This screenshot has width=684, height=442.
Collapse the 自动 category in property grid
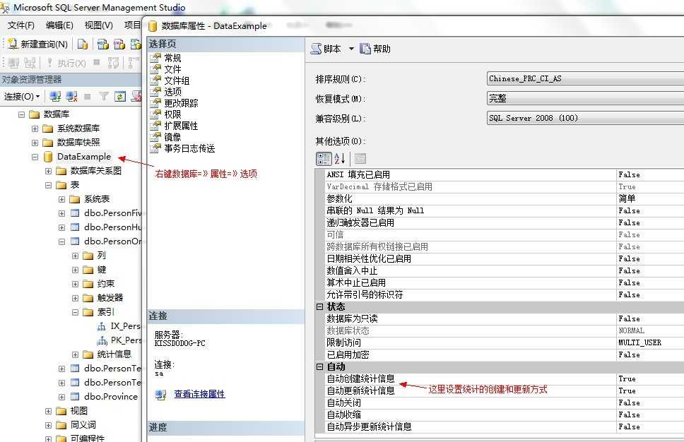320,367
